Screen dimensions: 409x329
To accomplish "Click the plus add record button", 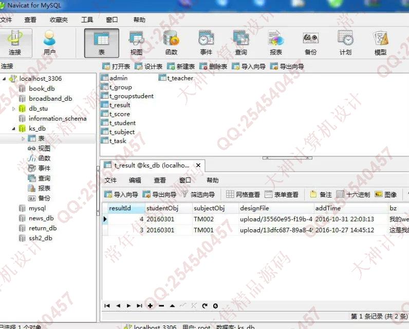I will 150,306.
